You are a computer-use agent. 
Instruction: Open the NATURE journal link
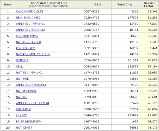pyautogui.click(x=22, y=97)
